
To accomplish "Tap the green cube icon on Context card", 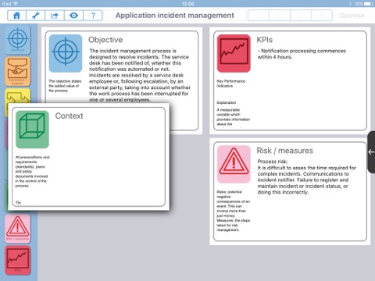I will pos(32,130).
